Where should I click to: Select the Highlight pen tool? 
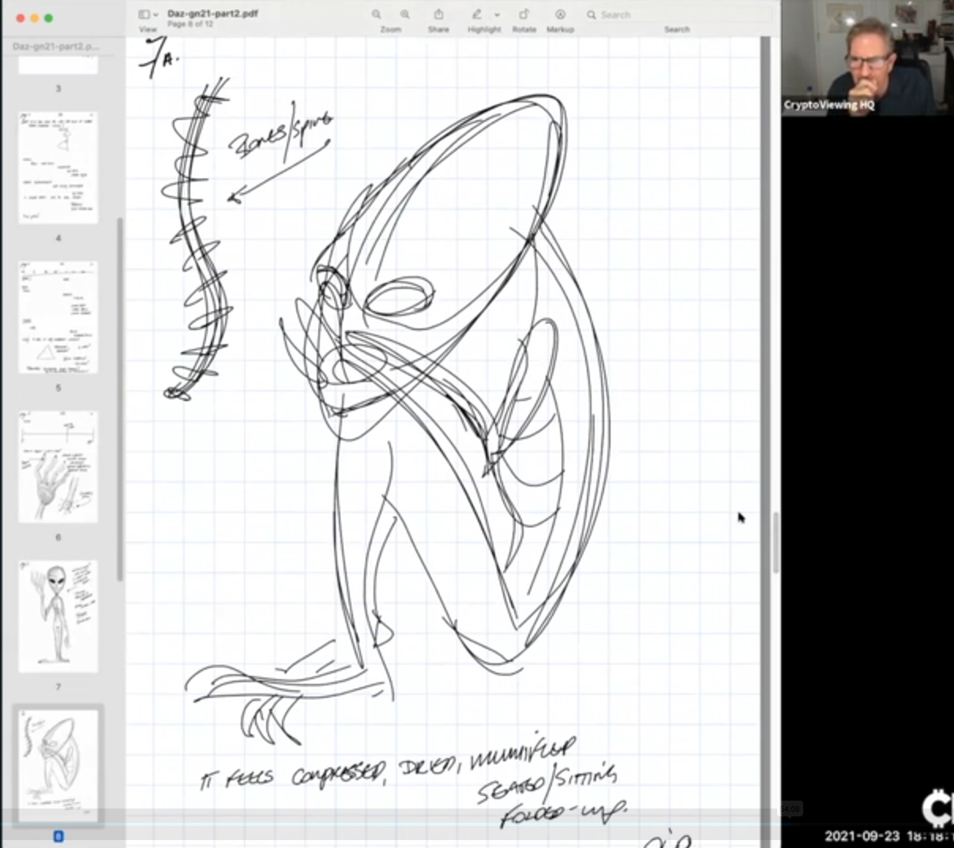click(x=477, y=14)
